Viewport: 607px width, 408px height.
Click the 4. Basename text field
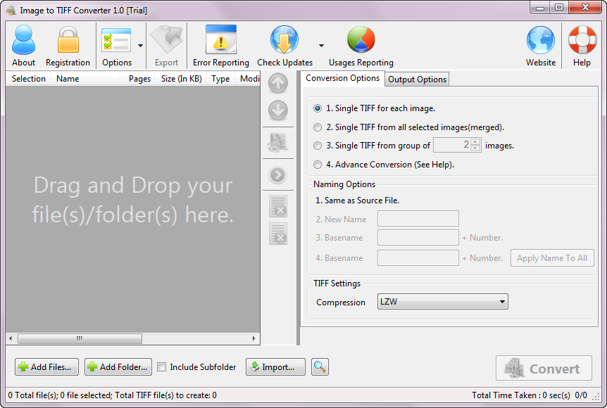pyautogui.click(x=418, y=258)
